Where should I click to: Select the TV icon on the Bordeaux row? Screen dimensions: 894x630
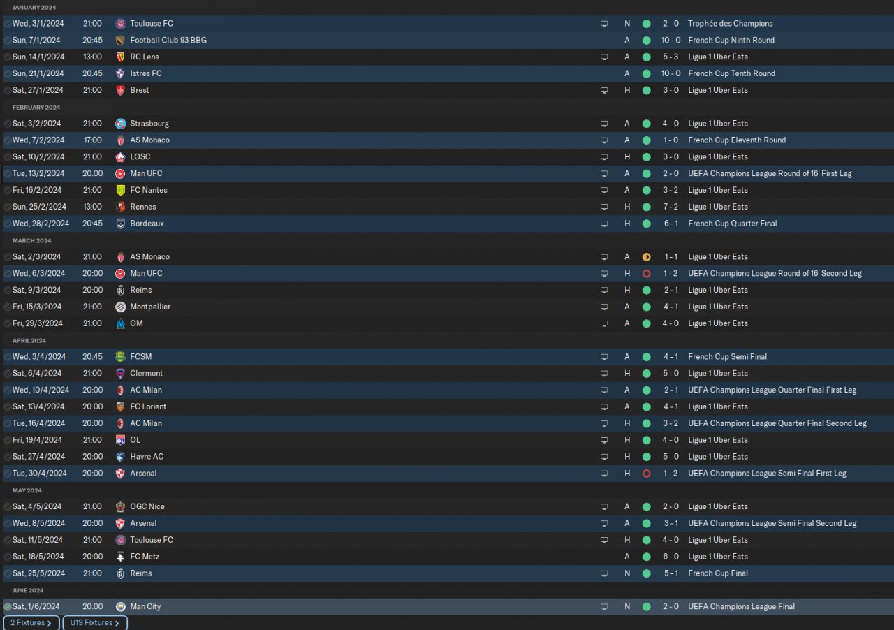[604, 224]
